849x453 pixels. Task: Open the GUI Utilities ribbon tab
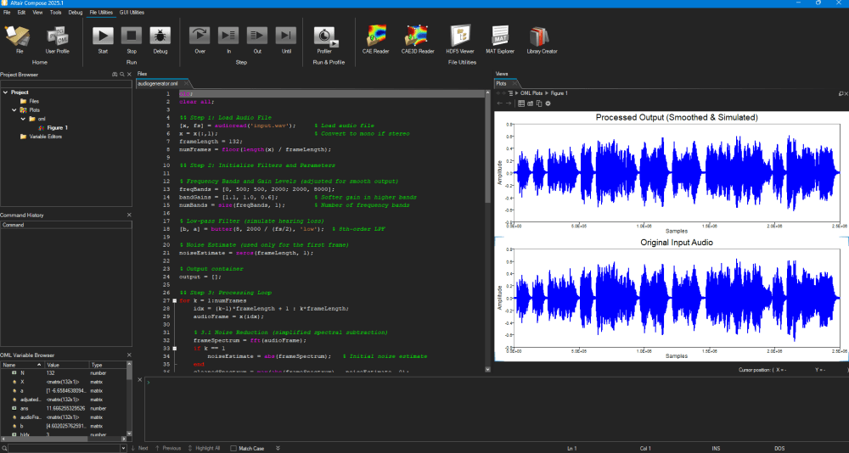[132, 12]
